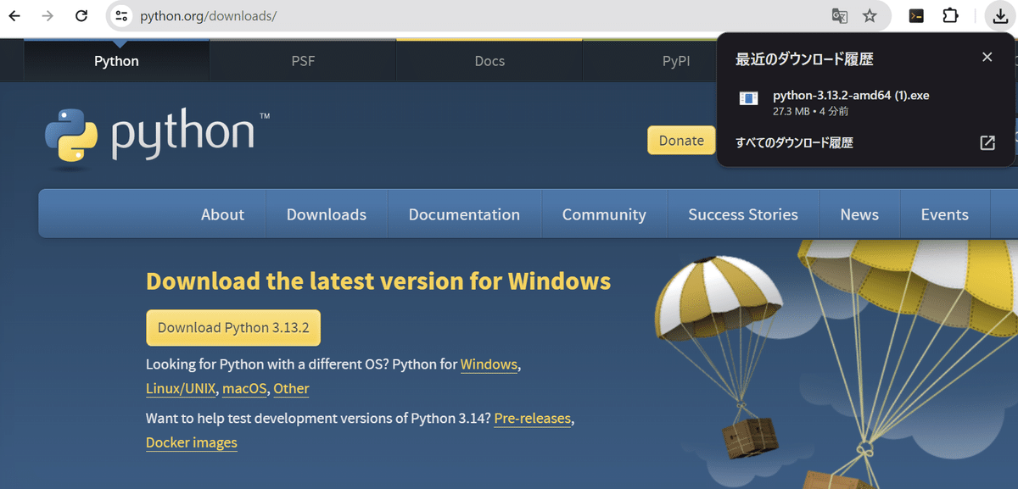Close the recent downloads popup
Image resolution: width=1018 pixels, height=489 pixels.
(987, 58)
